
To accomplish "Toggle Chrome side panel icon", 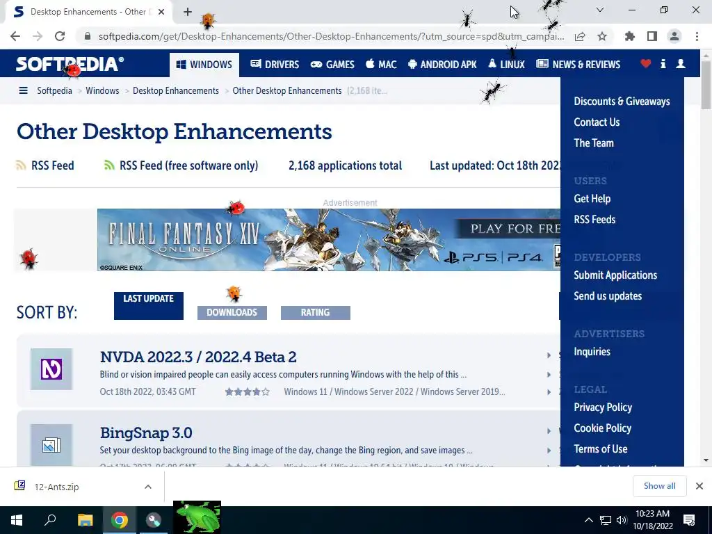I will point(652,36).
